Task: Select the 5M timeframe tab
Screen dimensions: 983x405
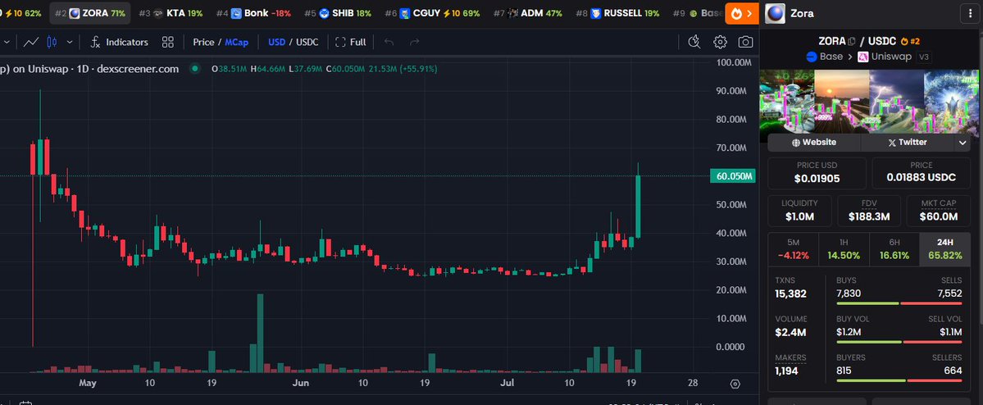Action: tap(793, 249)
